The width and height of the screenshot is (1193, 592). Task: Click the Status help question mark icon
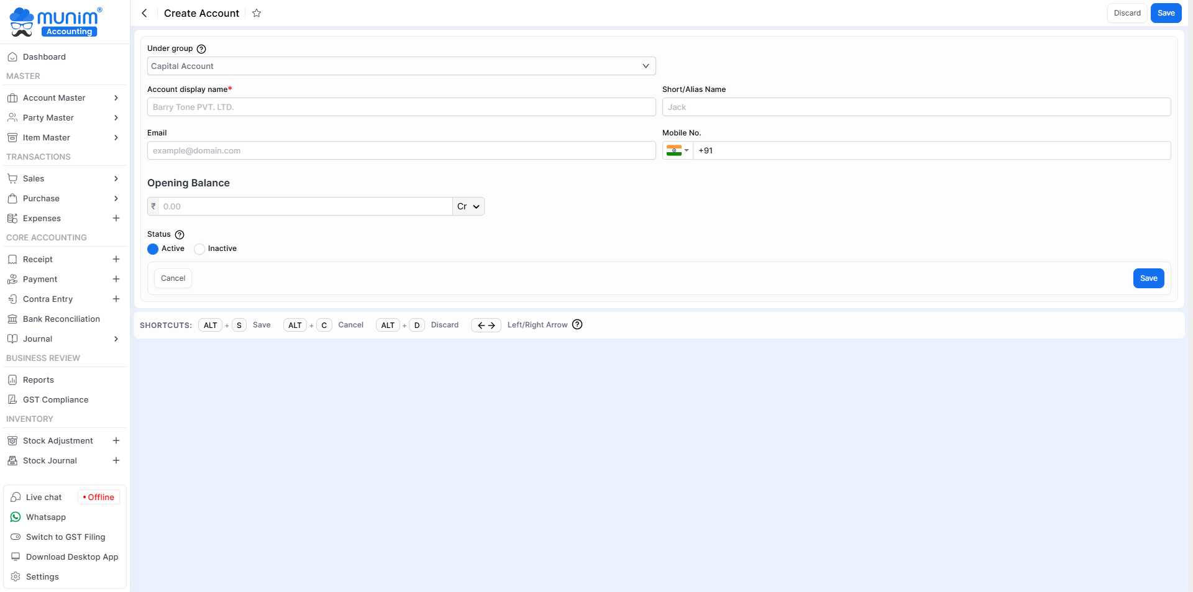180,235
